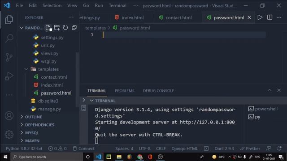Show hidden menu items via ellipsis
This screenshot has width=287, height=161.
pos(135,5)
